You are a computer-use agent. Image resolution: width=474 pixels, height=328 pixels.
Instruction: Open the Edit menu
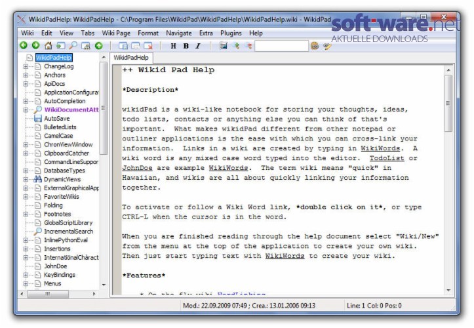tap(47, 33)
